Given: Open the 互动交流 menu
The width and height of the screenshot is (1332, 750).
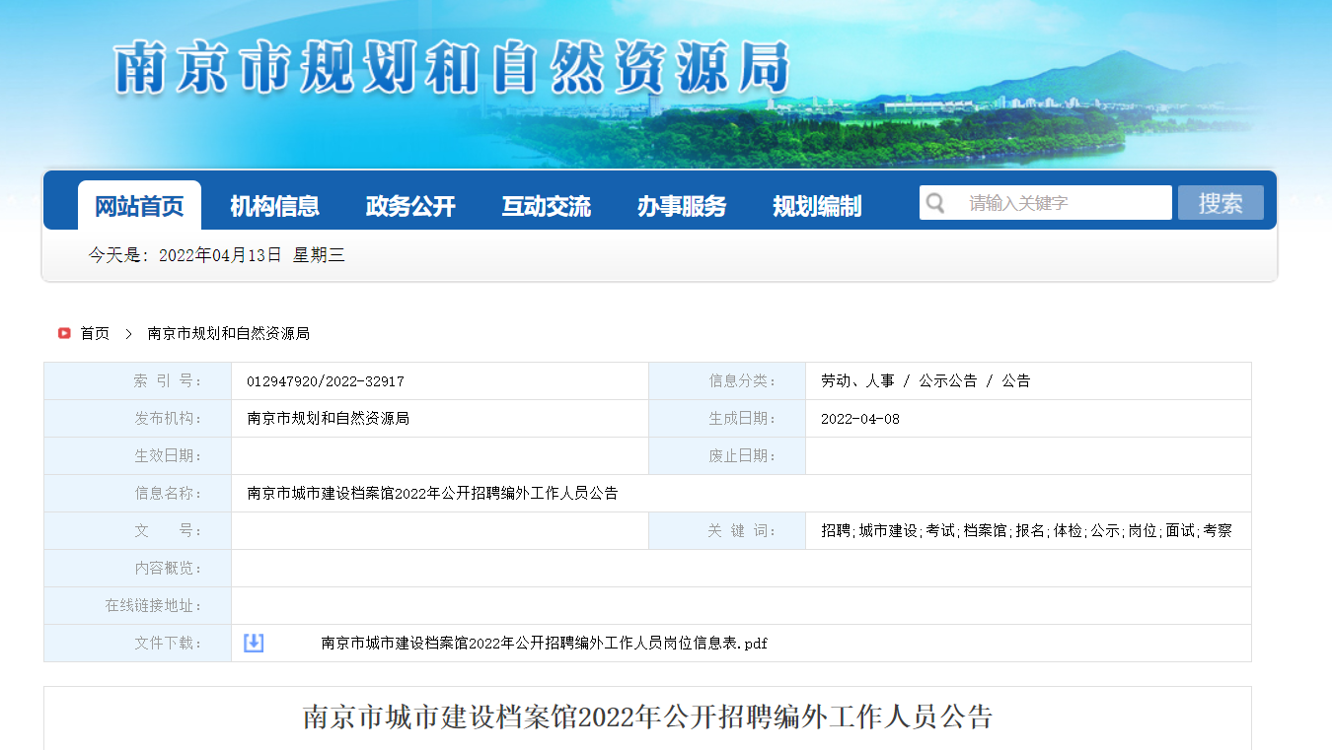Looking at the screenshot, I should (x=546, y=206).
